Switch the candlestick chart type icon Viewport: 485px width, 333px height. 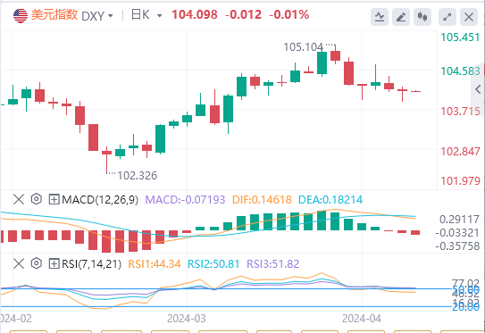[422, 17]
